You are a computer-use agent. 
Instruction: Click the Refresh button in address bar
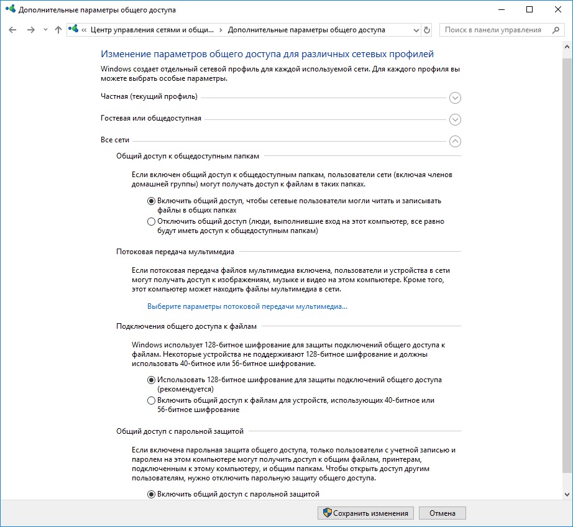pyautogui.click(x=426, y=30)
